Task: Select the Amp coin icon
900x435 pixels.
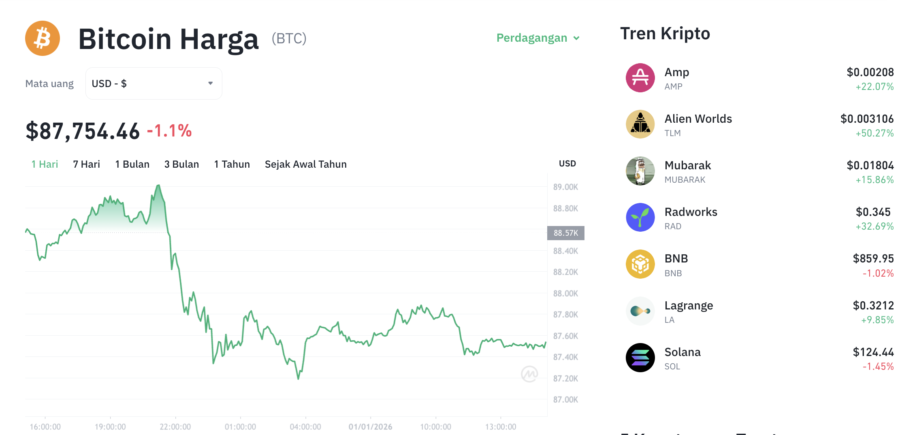Action: (x=640, y=78)
